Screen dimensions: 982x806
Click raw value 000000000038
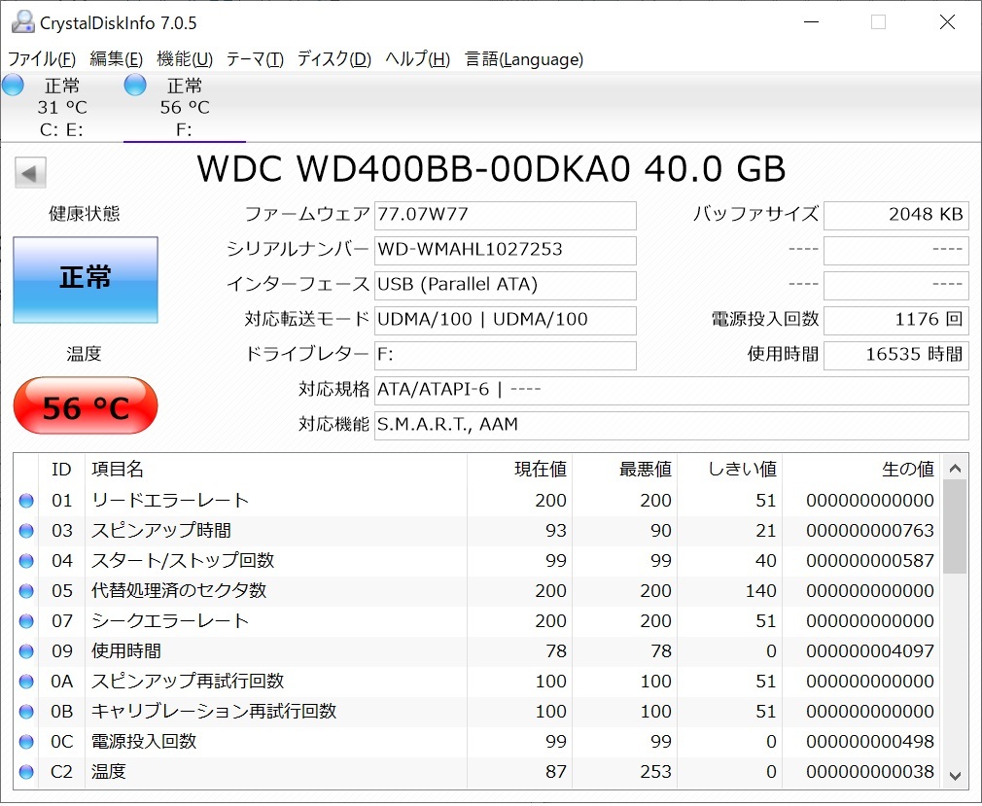(870, 772)
